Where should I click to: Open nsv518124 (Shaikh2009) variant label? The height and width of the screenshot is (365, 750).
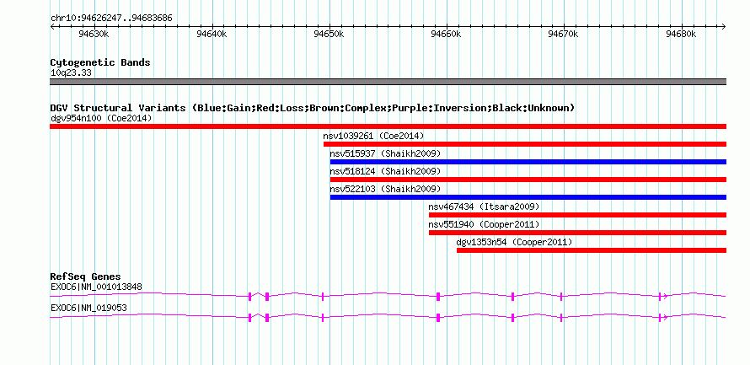[x=385, y=171]
